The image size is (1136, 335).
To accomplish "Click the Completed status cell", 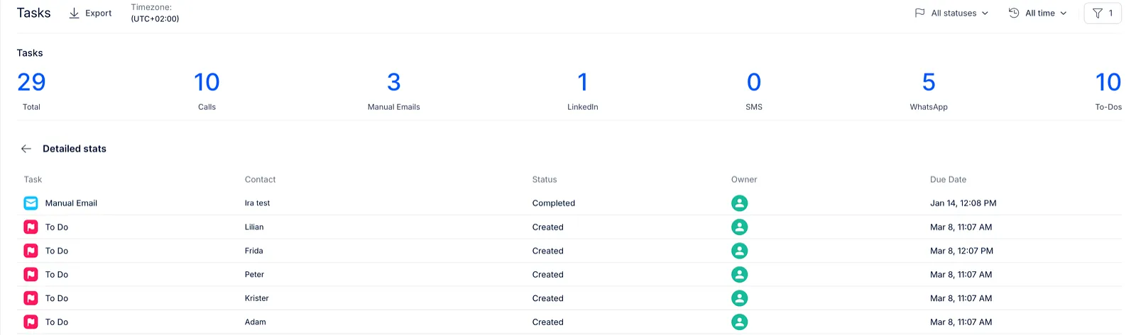I will tap(554, 203).
